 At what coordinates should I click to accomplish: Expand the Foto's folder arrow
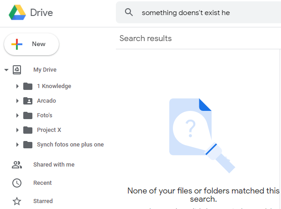17,115
